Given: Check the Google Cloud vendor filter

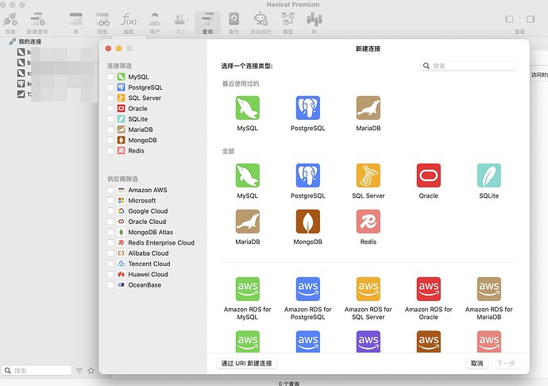Looking at the screenshot, I should point(110,210).
